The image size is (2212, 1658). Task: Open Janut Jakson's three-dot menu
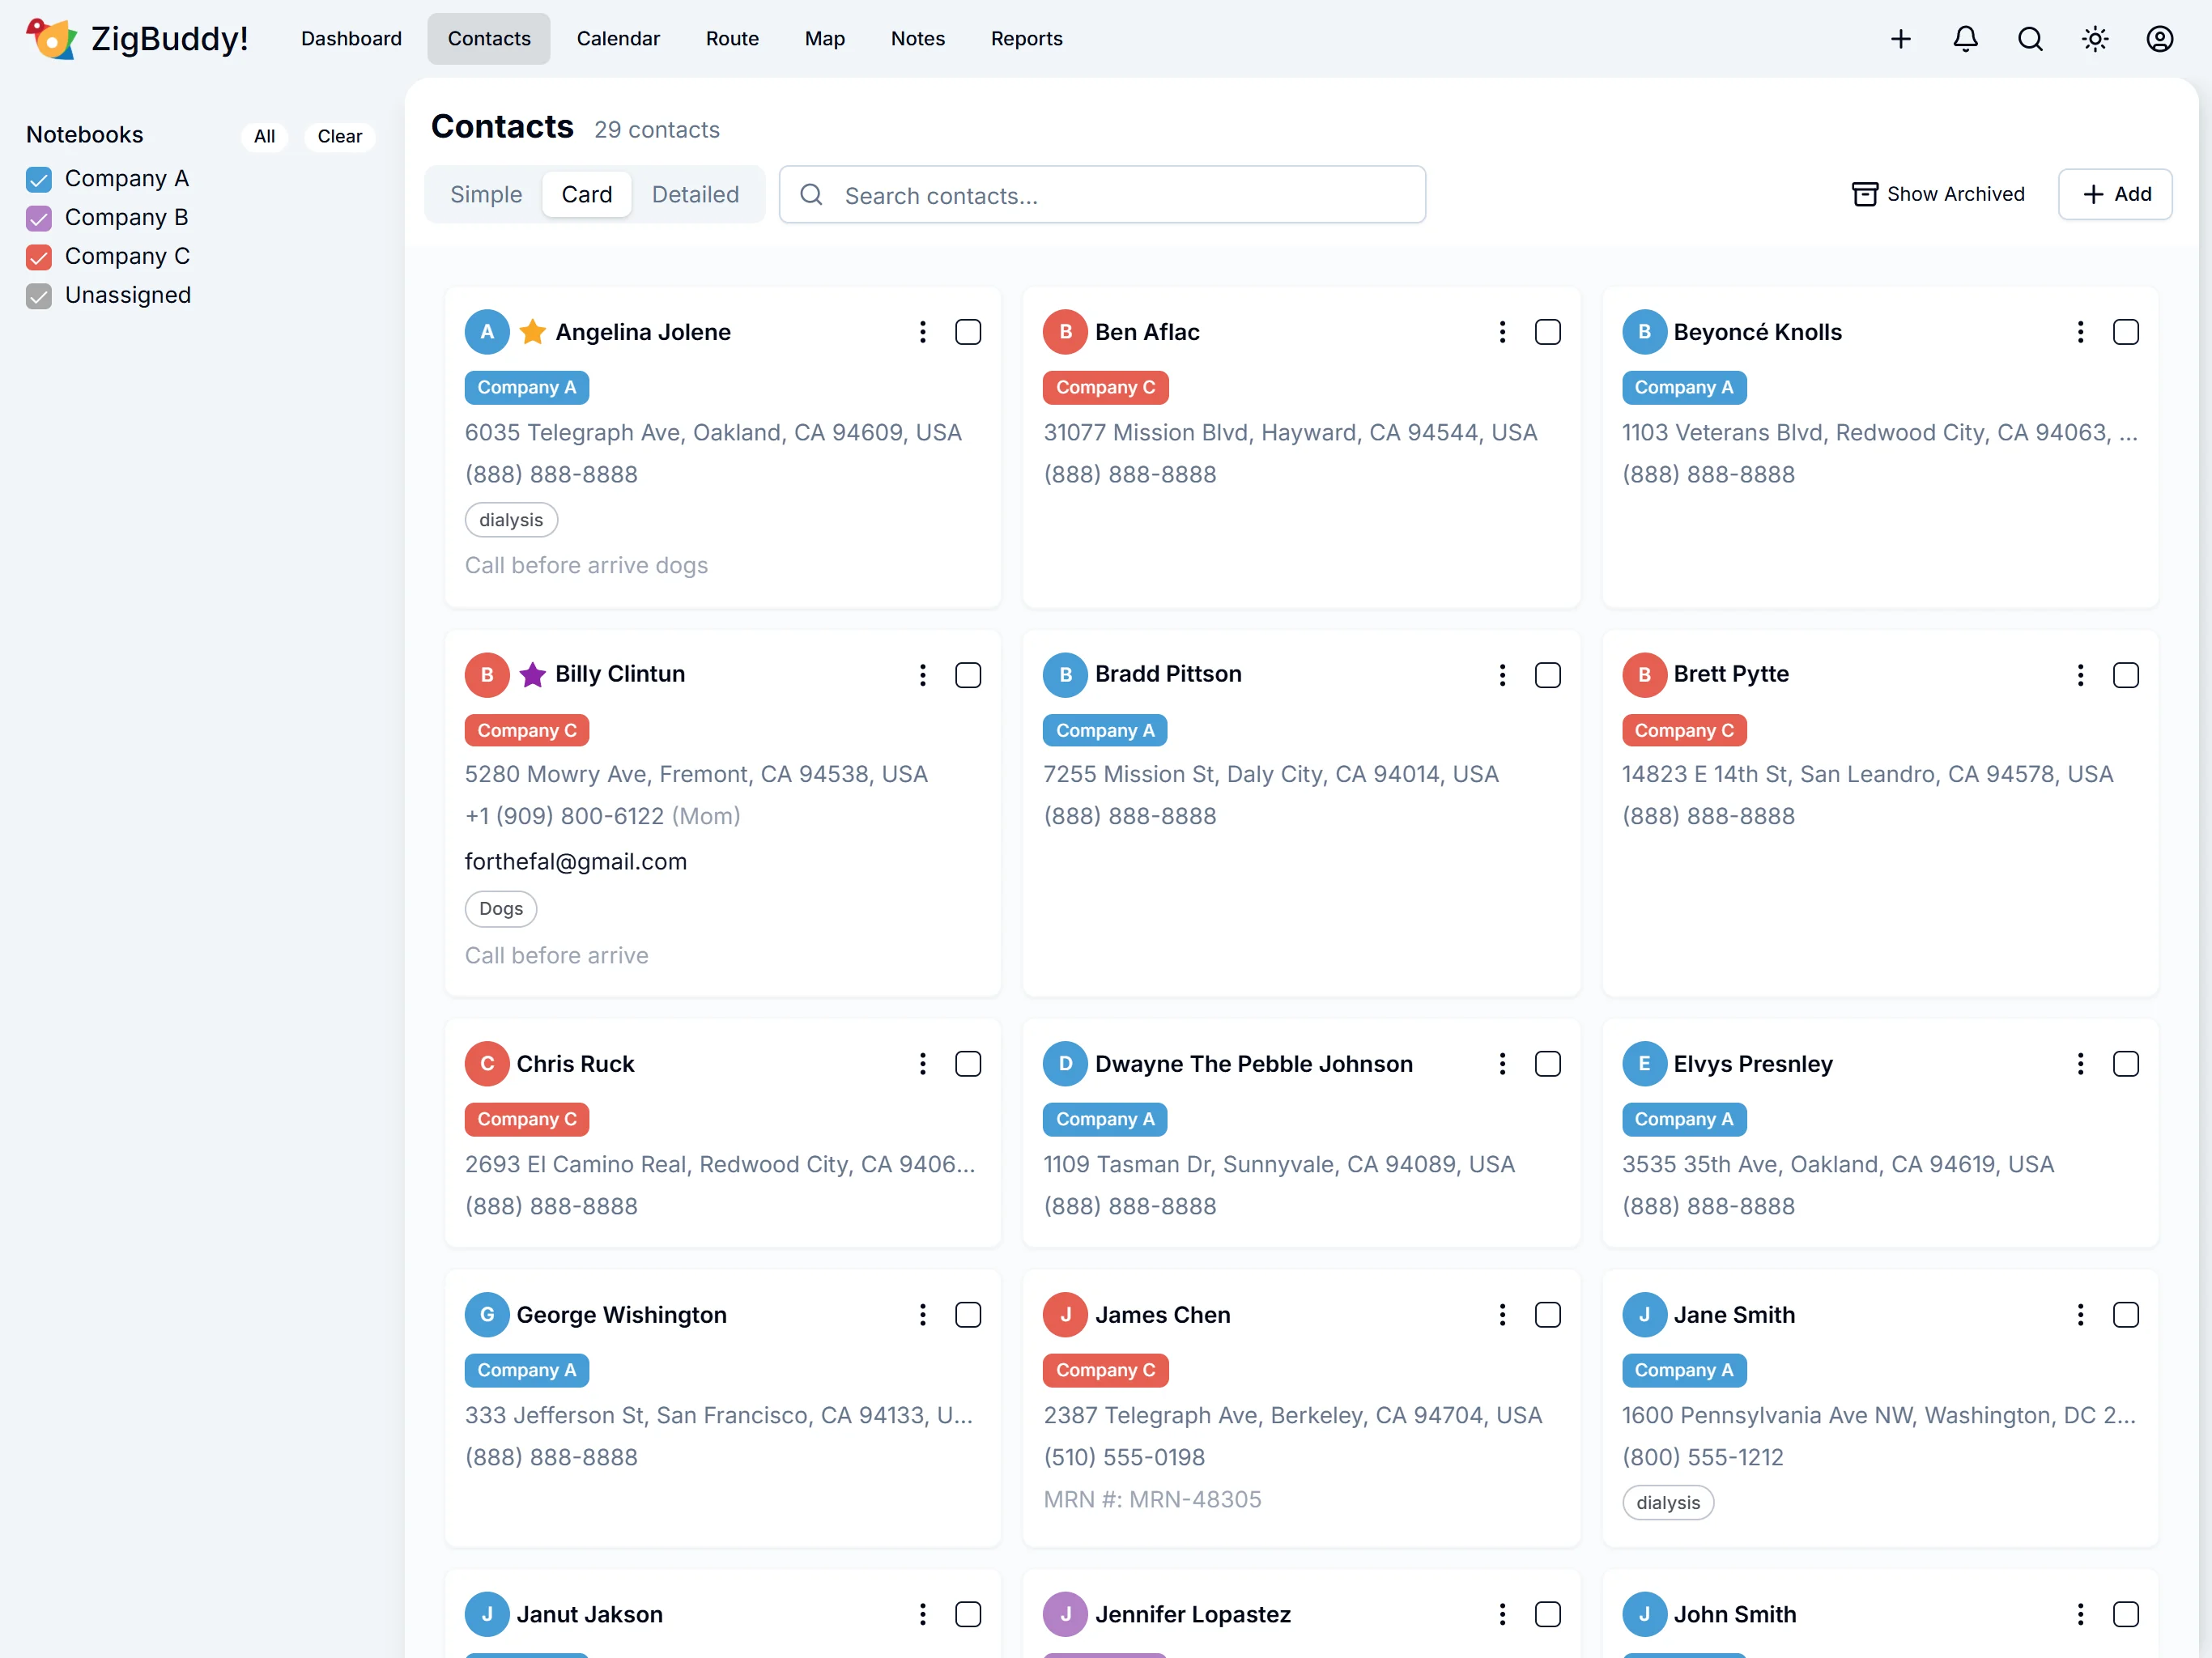pyautogui.click(x=922, y=1613)
